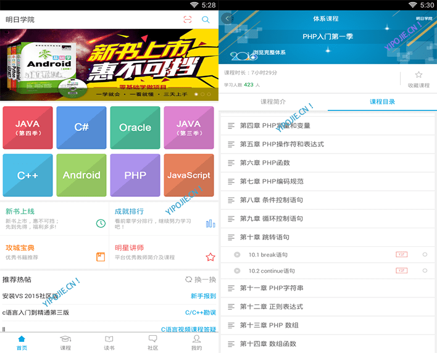
Task: Expand 第九章 循环控制语句 chapter
Action: pos(328,218)
